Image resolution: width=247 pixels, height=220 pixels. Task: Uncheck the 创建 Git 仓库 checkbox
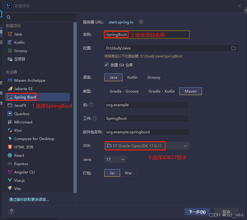107,65
